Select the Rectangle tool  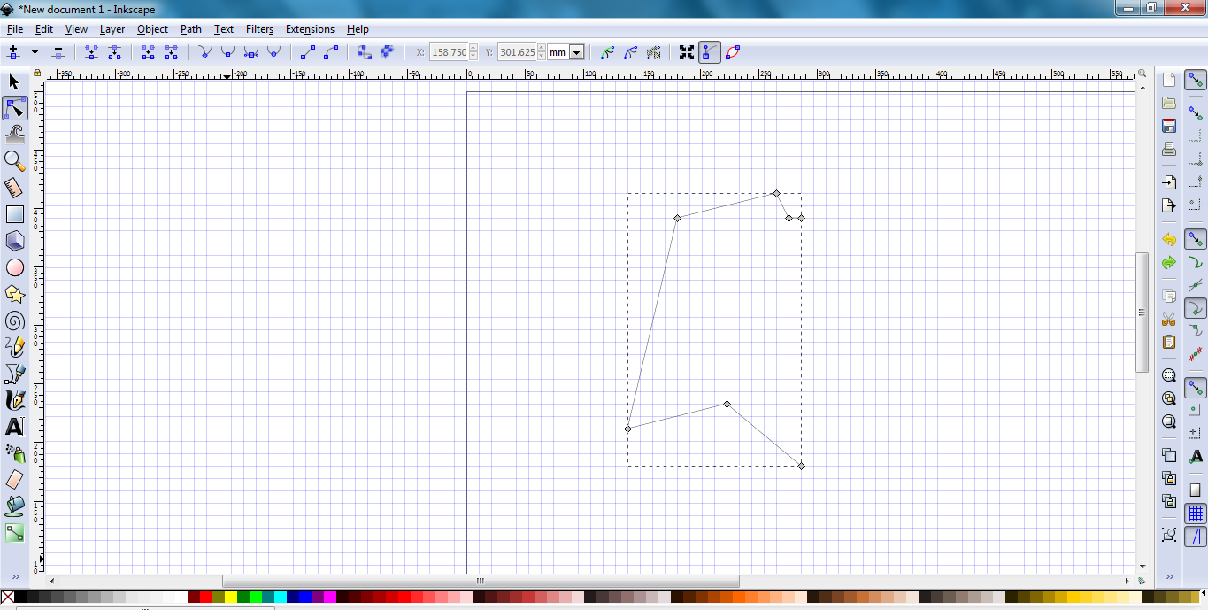pyautogui.click(x=14, y=214)
